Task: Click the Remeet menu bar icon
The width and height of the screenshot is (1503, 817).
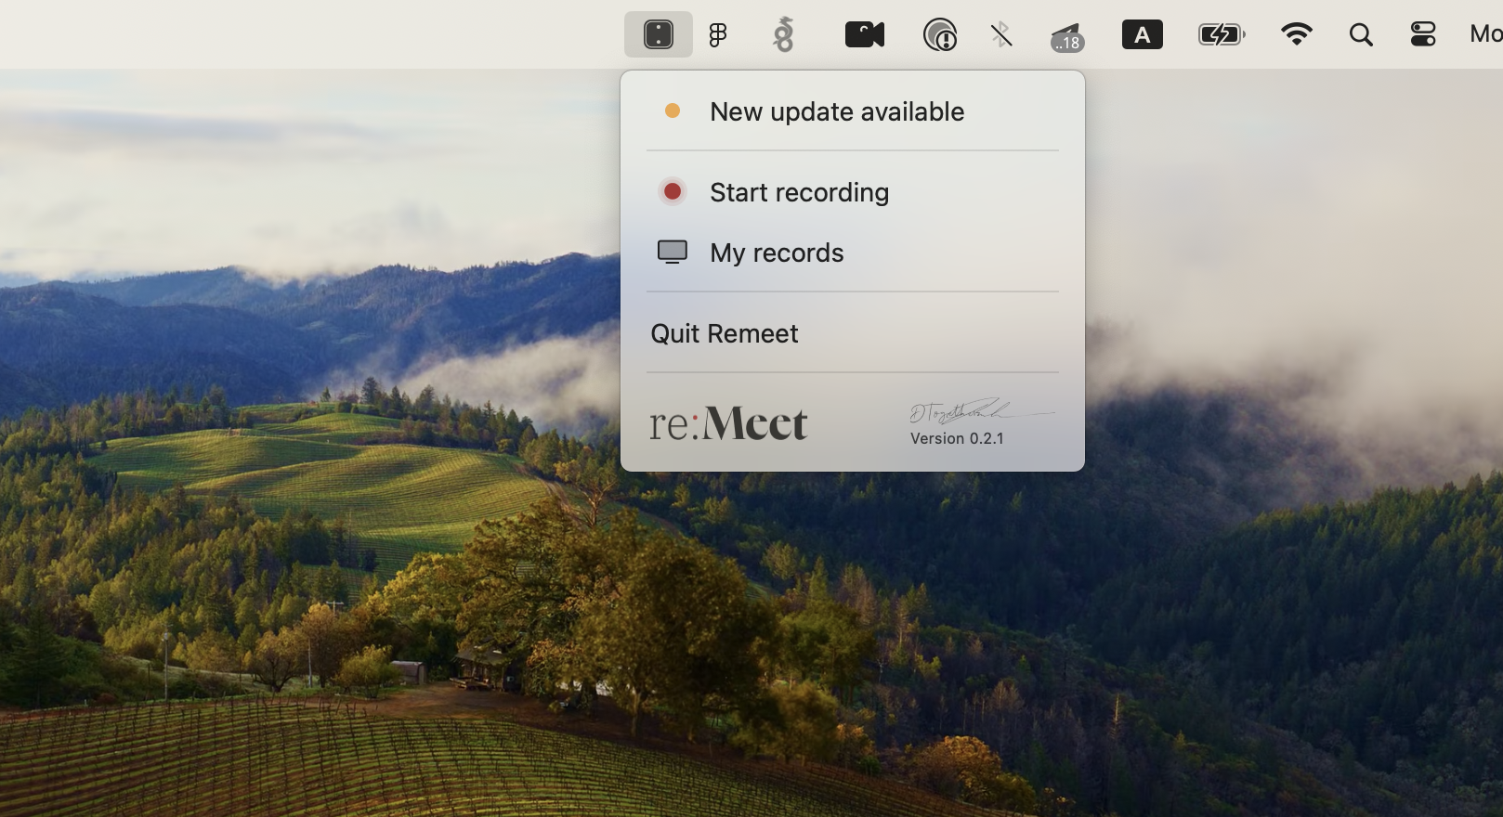Action: point(658,35)
